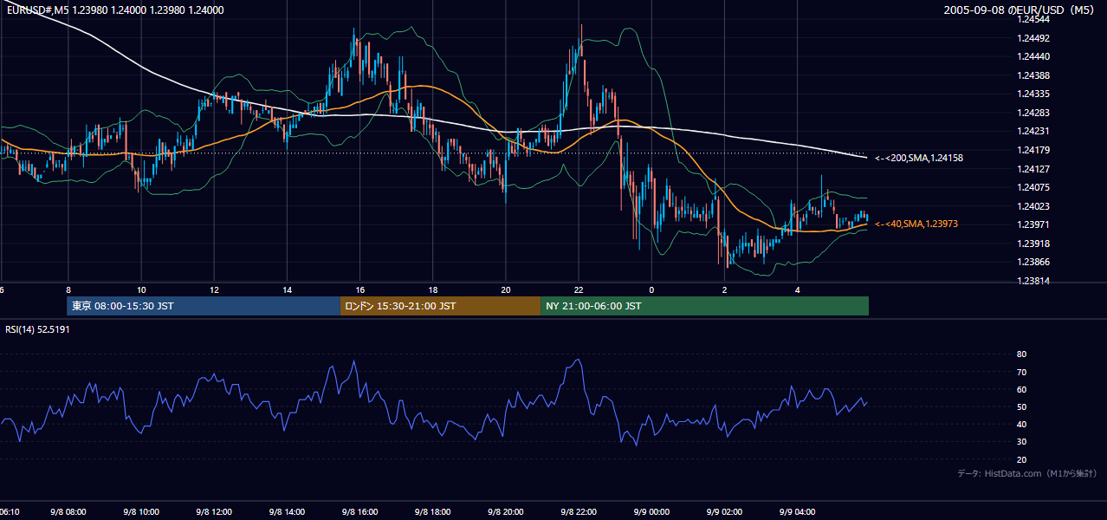Viewport: 1107px width, 520px height.
Task: Click RSI scale value 70
Action: click(x=1022, y=372)
